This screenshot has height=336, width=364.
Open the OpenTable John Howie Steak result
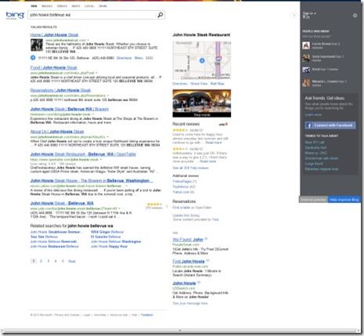click(x=83, y=154)
